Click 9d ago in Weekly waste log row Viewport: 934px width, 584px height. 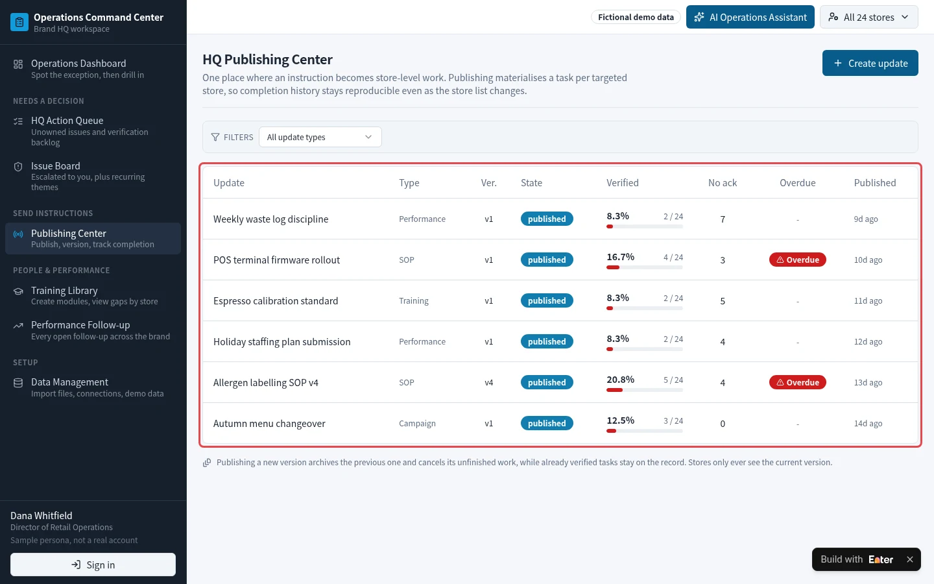tap(866, 219)
